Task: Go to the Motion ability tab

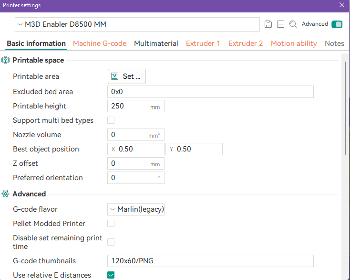Action: 294,43
